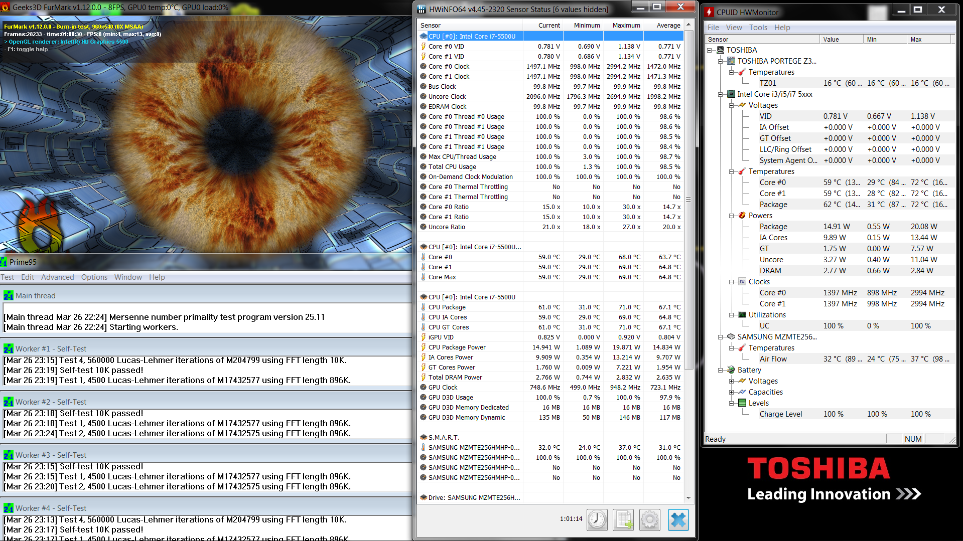Select the Uncore Ratio row
This screenshot has height=541, width=963.
[x=551, y=227]
